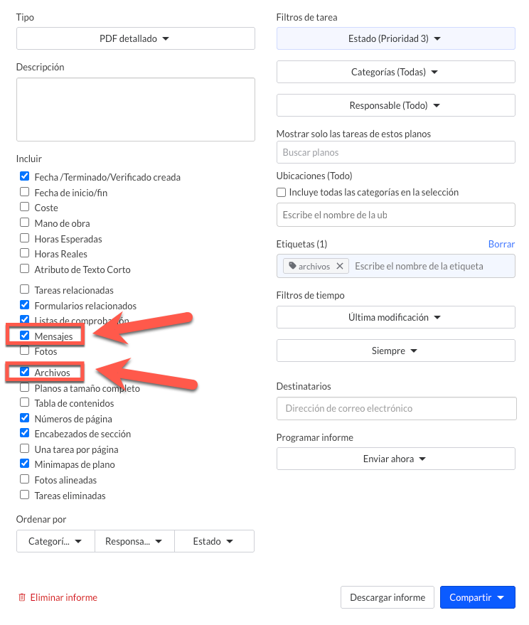Open the Estado sort-by dropdown
Image resolution: width=529 pixels, height=625 pixels.
214,541
